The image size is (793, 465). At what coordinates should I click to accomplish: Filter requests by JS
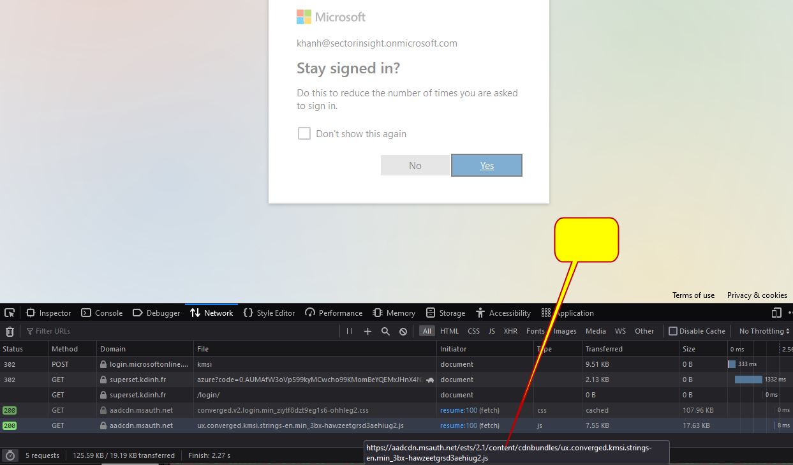tap(492, 331)
